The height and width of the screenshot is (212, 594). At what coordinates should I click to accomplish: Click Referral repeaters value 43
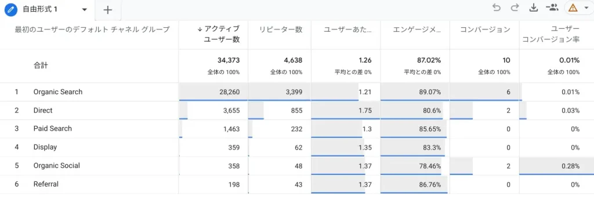pyautogui.click(x=298, y=184)
